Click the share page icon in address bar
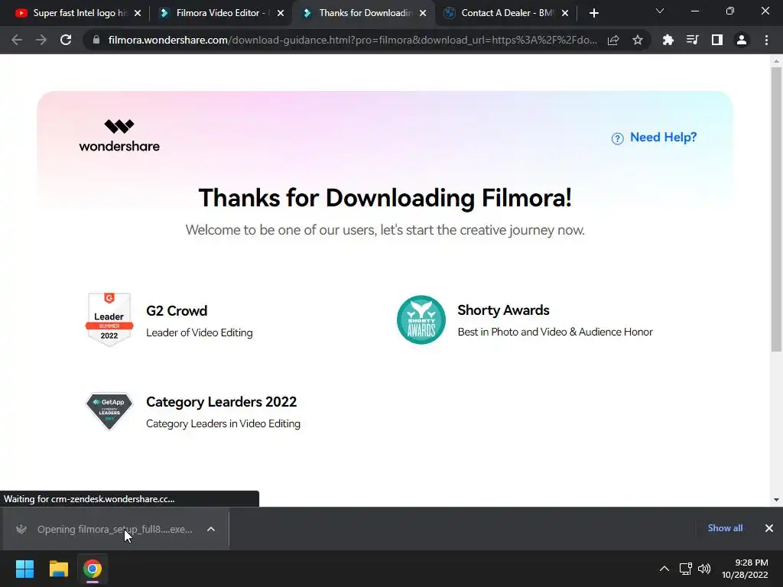 point(613,40)
